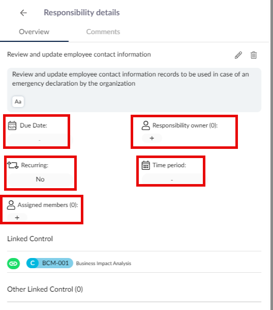The image size is (273, 310).
Task: Open the Comments tab
Action: 103,32
